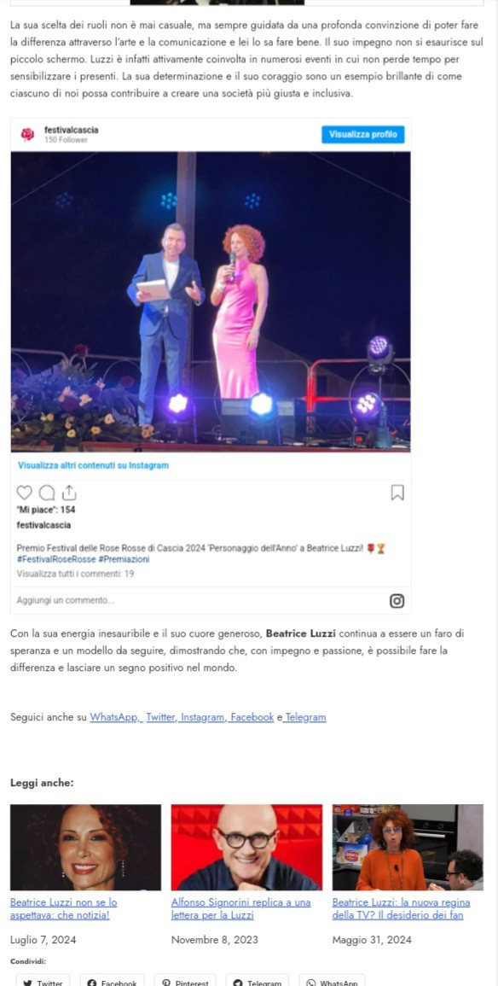Open Visualizza altri contenuti su Instagram link
Viewport: 498px width, 986px height.
(93, 466)
